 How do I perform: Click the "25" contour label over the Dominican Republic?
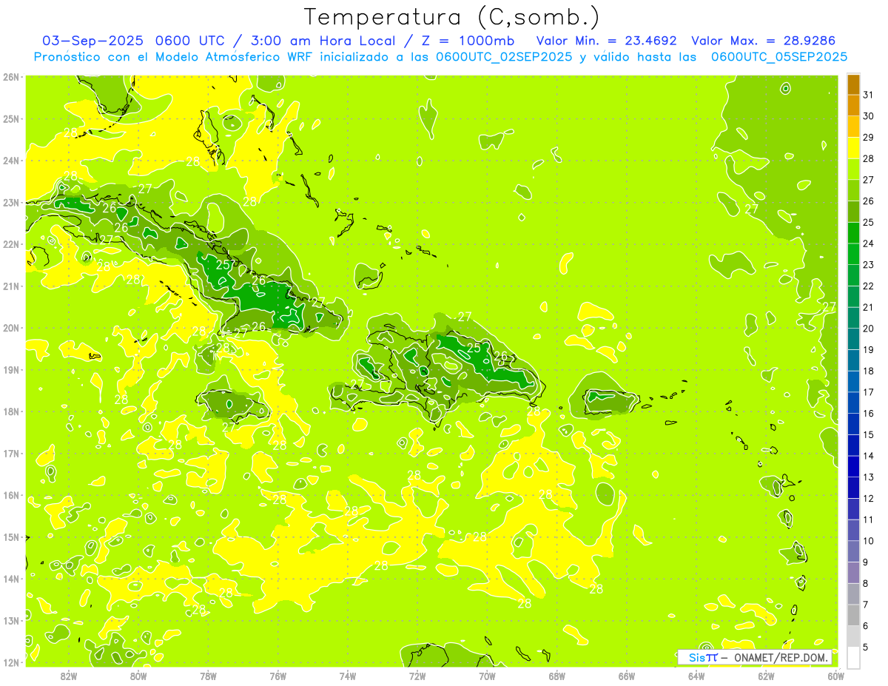[474, 347]
